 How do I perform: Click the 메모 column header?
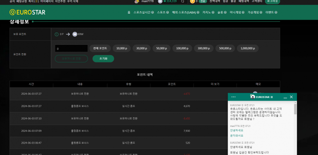tap(258, 84)
